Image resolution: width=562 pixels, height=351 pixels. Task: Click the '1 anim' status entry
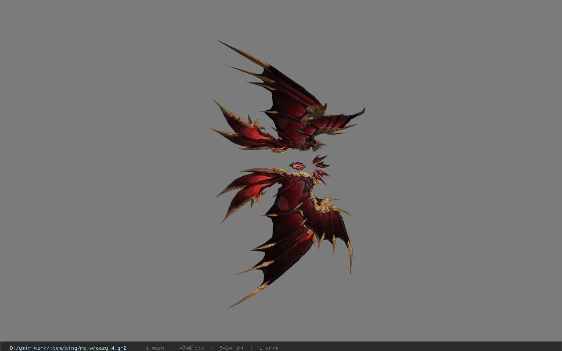pos(269,348)
